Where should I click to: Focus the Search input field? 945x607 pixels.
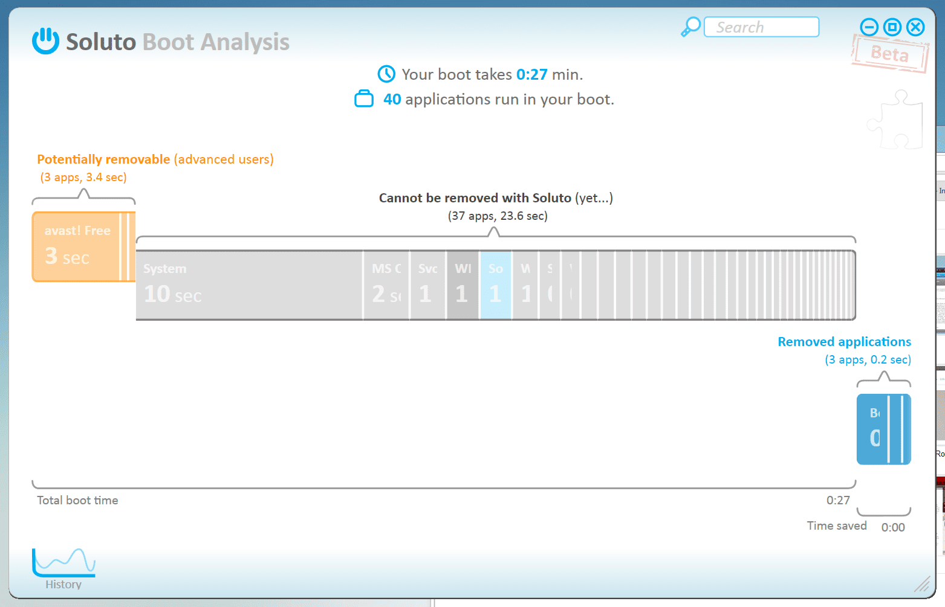point(762,27)
